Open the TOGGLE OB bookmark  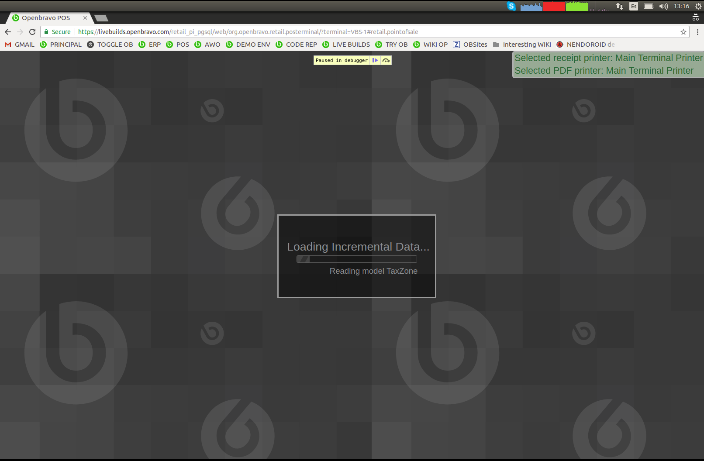(110, 45)
